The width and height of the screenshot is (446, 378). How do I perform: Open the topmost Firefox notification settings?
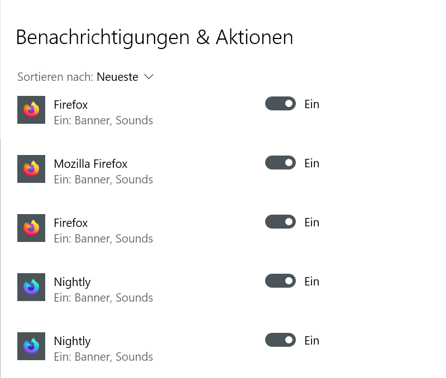coord(71,104)
